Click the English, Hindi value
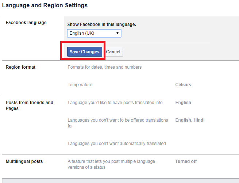Viewport: 239px width, 183px height. [190, 120]
